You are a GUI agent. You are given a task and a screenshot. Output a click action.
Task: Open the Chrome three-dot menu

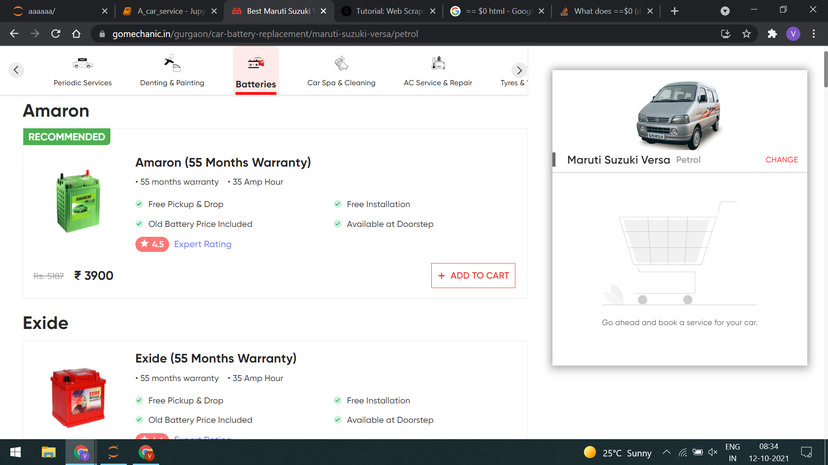tap(814, 34)
